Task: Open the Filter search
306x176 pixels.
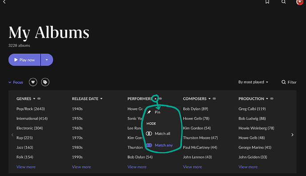Action: tap(289, 82)
